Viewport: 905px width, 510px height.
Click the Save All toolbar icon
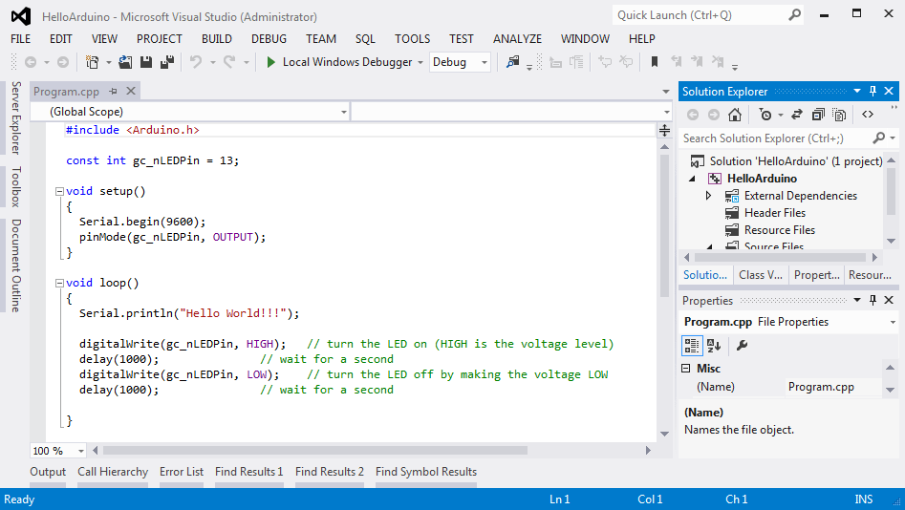click(167, 62)
